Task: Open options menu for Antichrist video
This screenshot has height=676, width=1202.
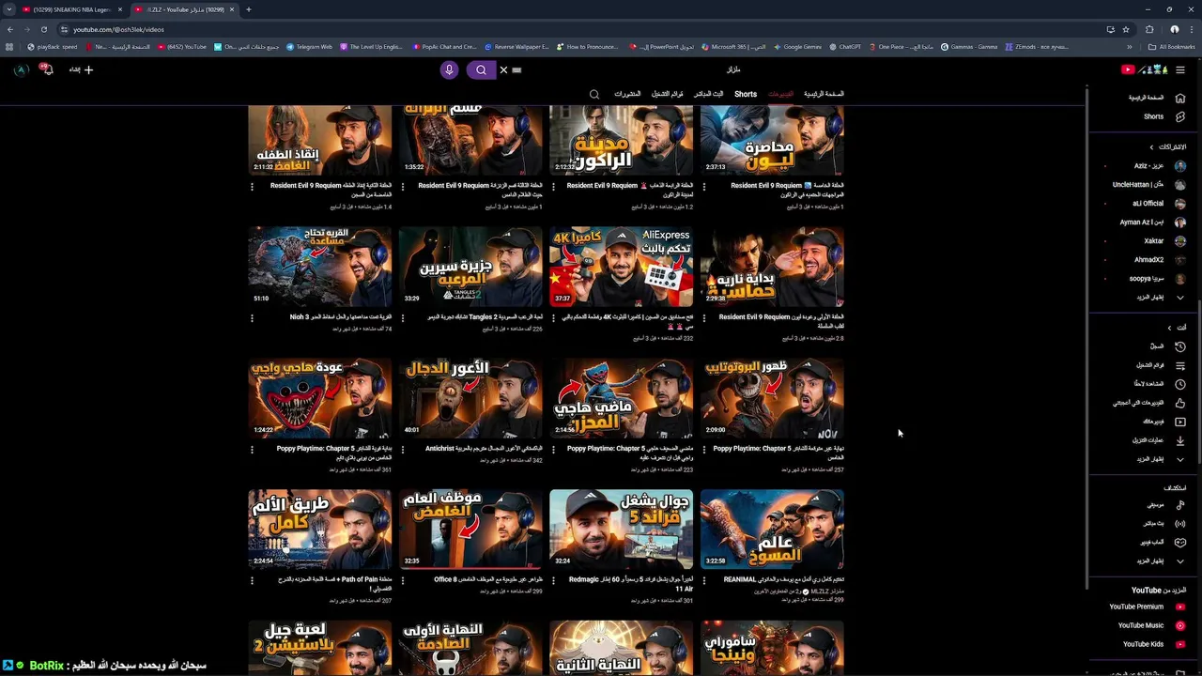Action: [x=403, y=450]
